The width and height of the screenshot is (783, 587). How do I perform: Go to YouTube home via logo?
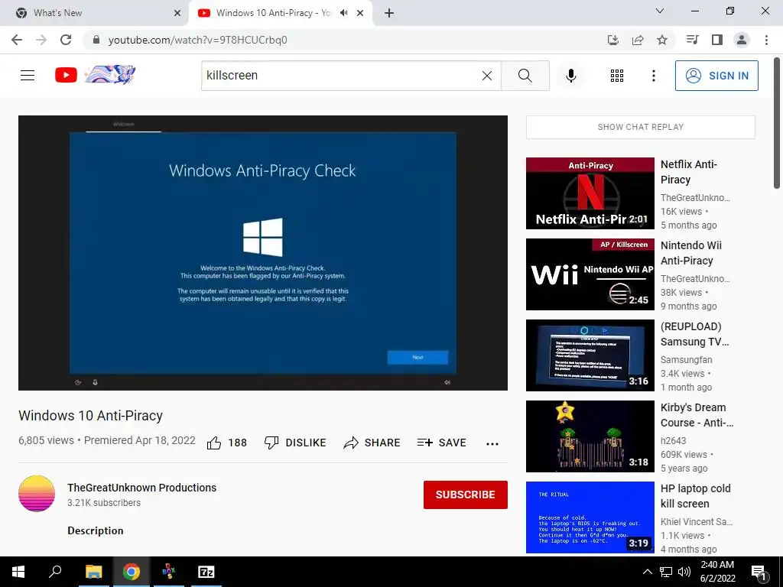pyautogui.click(x=66, y=76)
